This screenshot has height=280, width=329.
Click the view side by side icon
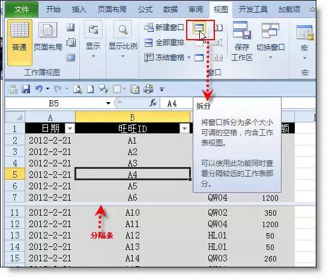219,28
